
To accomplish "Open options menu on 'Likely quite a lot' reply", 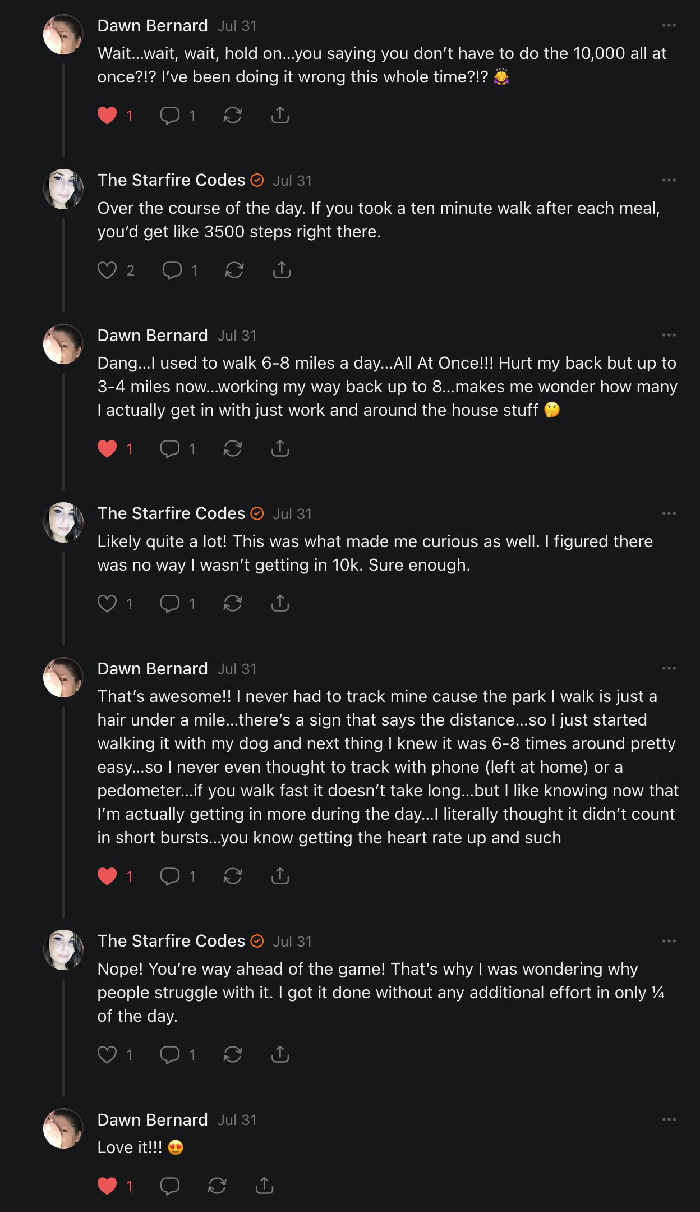I will point(669,513).
